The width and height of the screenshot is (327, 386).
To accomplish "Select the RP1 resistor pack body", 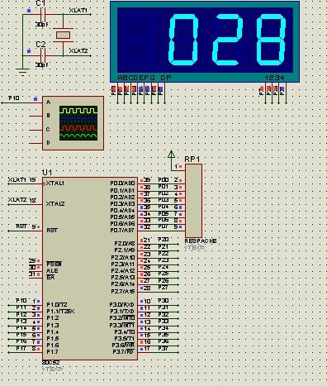I will (x=193, y=201).
